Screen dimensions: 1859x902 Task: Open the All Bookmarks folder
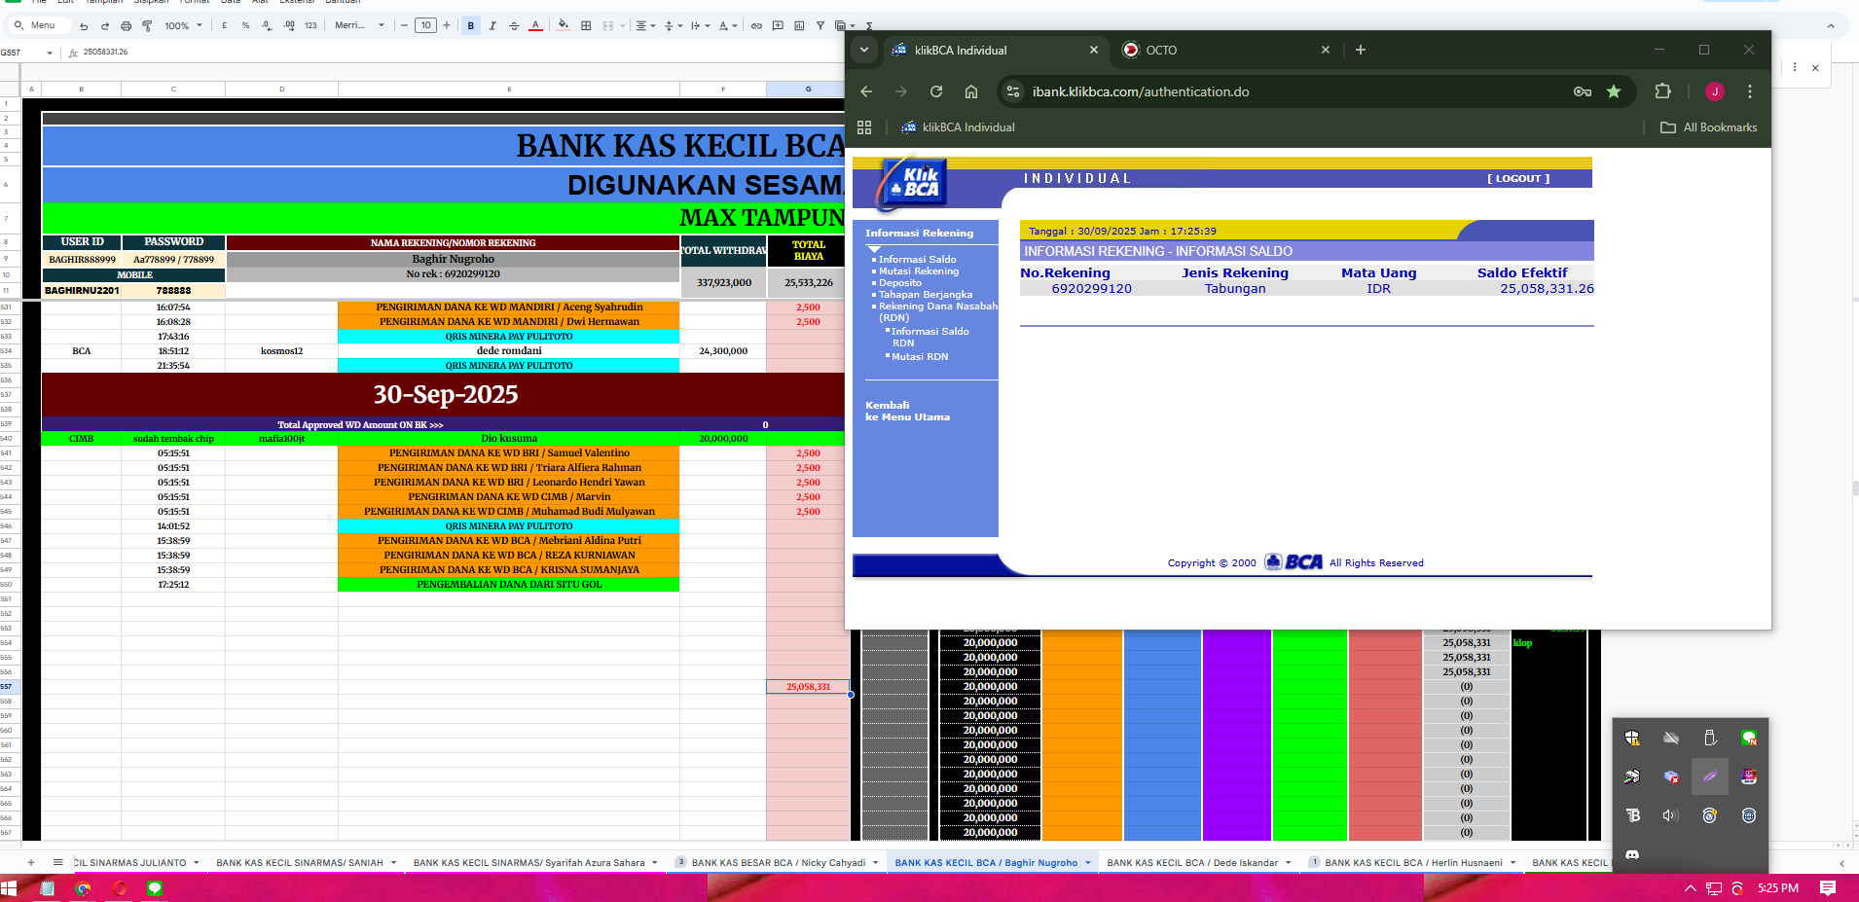coord(1708,127)
